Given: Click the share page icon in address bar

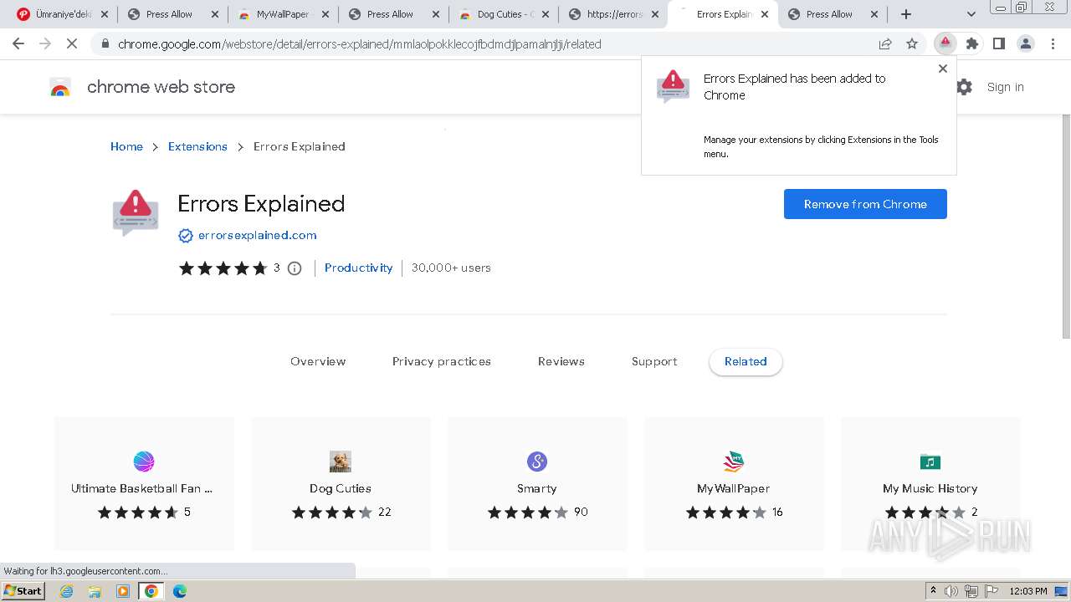Looking at the screenshot, I should pos(885,43).
